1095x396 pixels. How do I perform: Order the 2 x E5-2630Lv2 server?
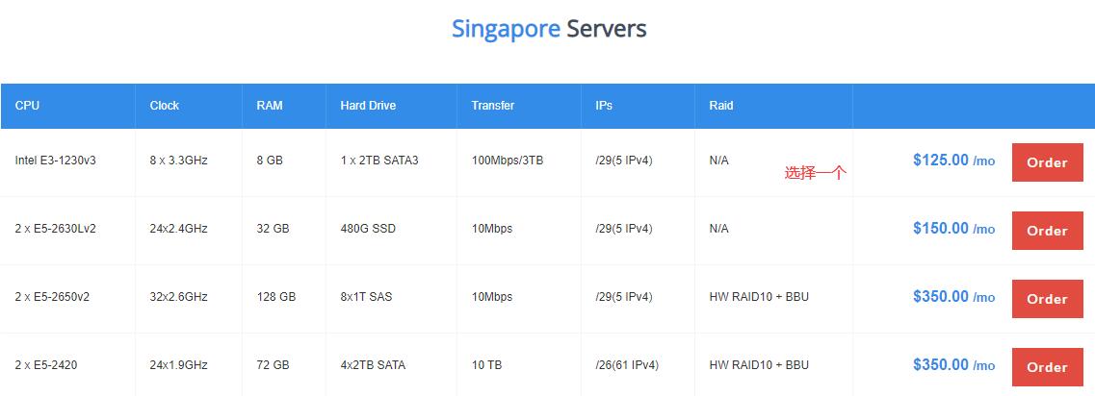[x=1047, y=231]
